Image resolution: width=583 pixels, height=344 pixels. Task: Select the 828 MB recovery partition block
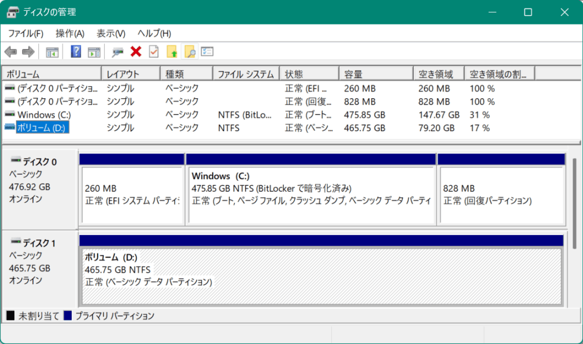[501, 194]
